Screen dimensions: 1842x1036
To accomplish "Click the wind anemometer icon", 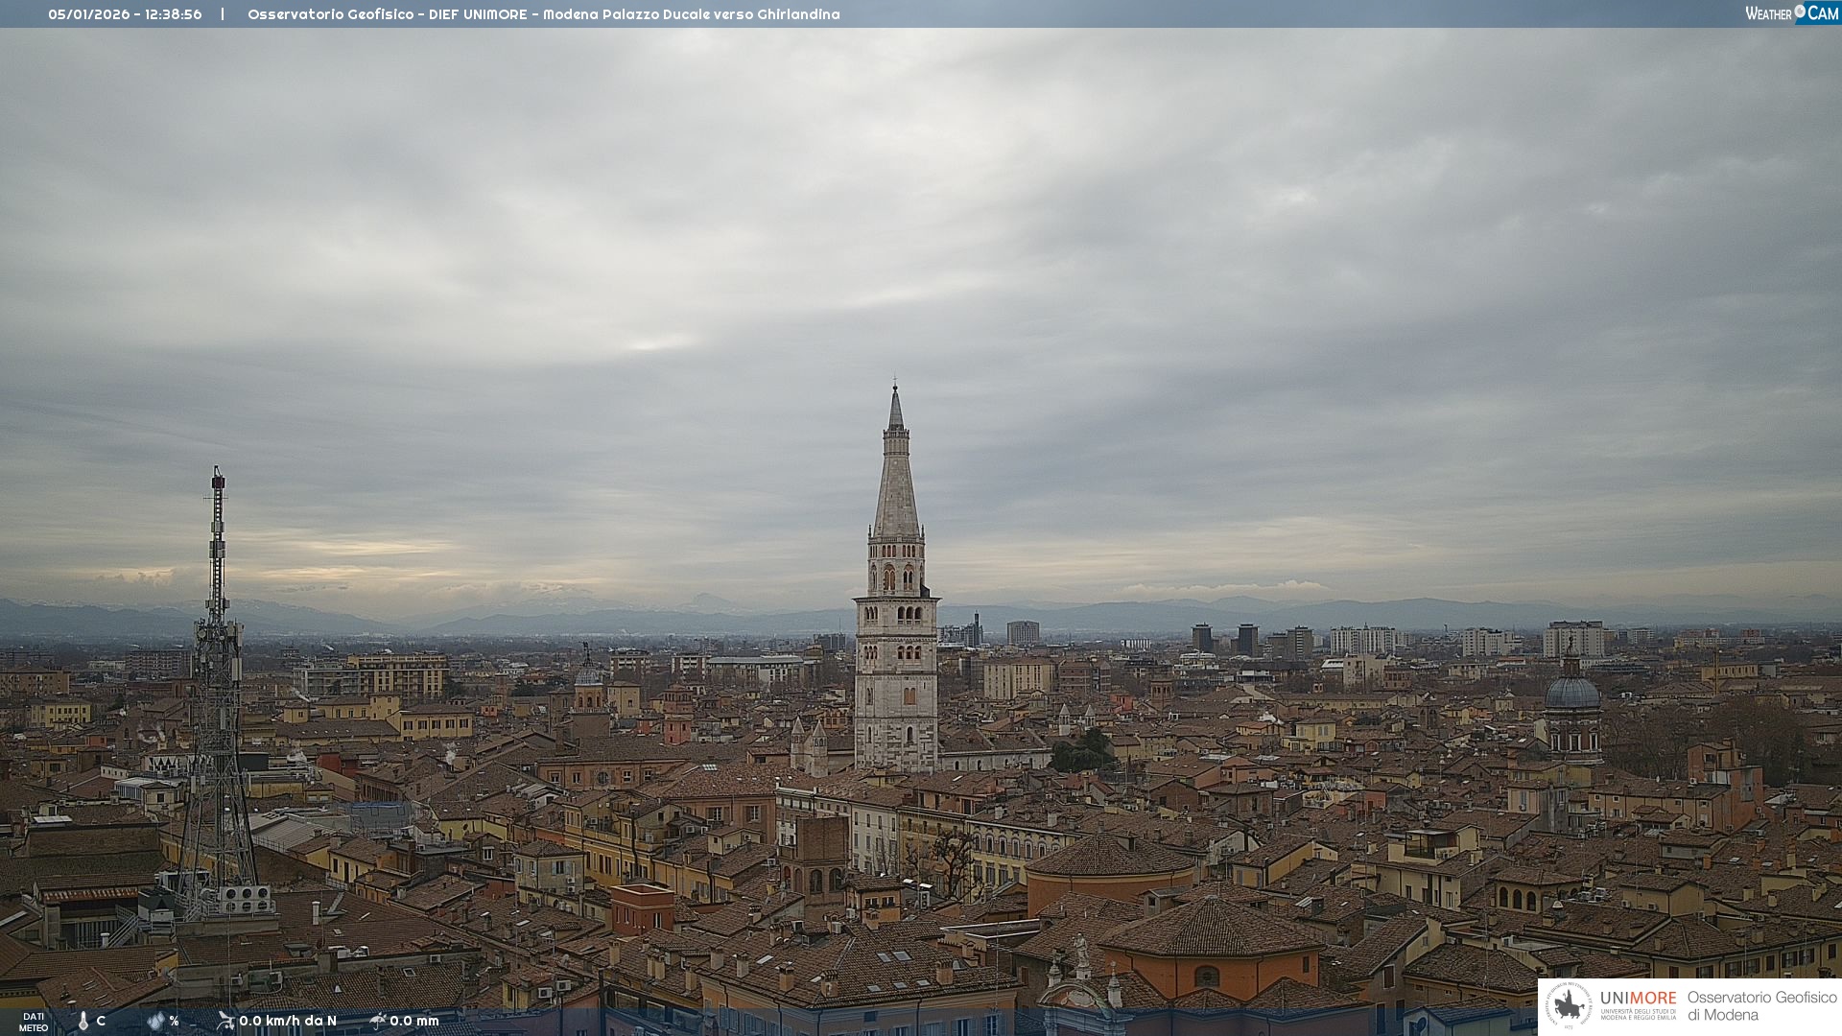I will (225, 1021).
